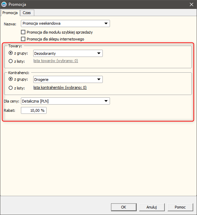Select Kontrahenci z listy radio button
The image size is (197, 215).
(11, 88)
